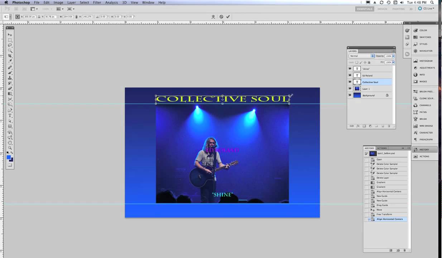This screenshot has width=442, height=258.
Task: Hide the "shine" text layer
Action: (350, 69)
